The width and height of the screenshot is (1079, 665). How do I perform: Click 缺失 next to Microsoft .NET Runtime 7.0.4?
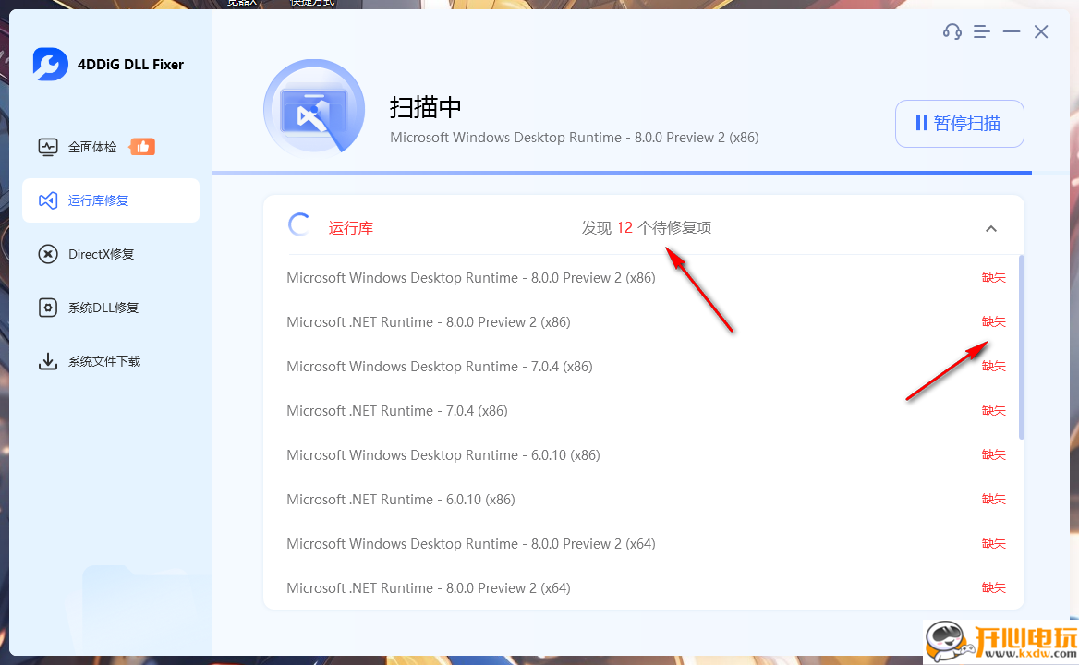(993, 409)
